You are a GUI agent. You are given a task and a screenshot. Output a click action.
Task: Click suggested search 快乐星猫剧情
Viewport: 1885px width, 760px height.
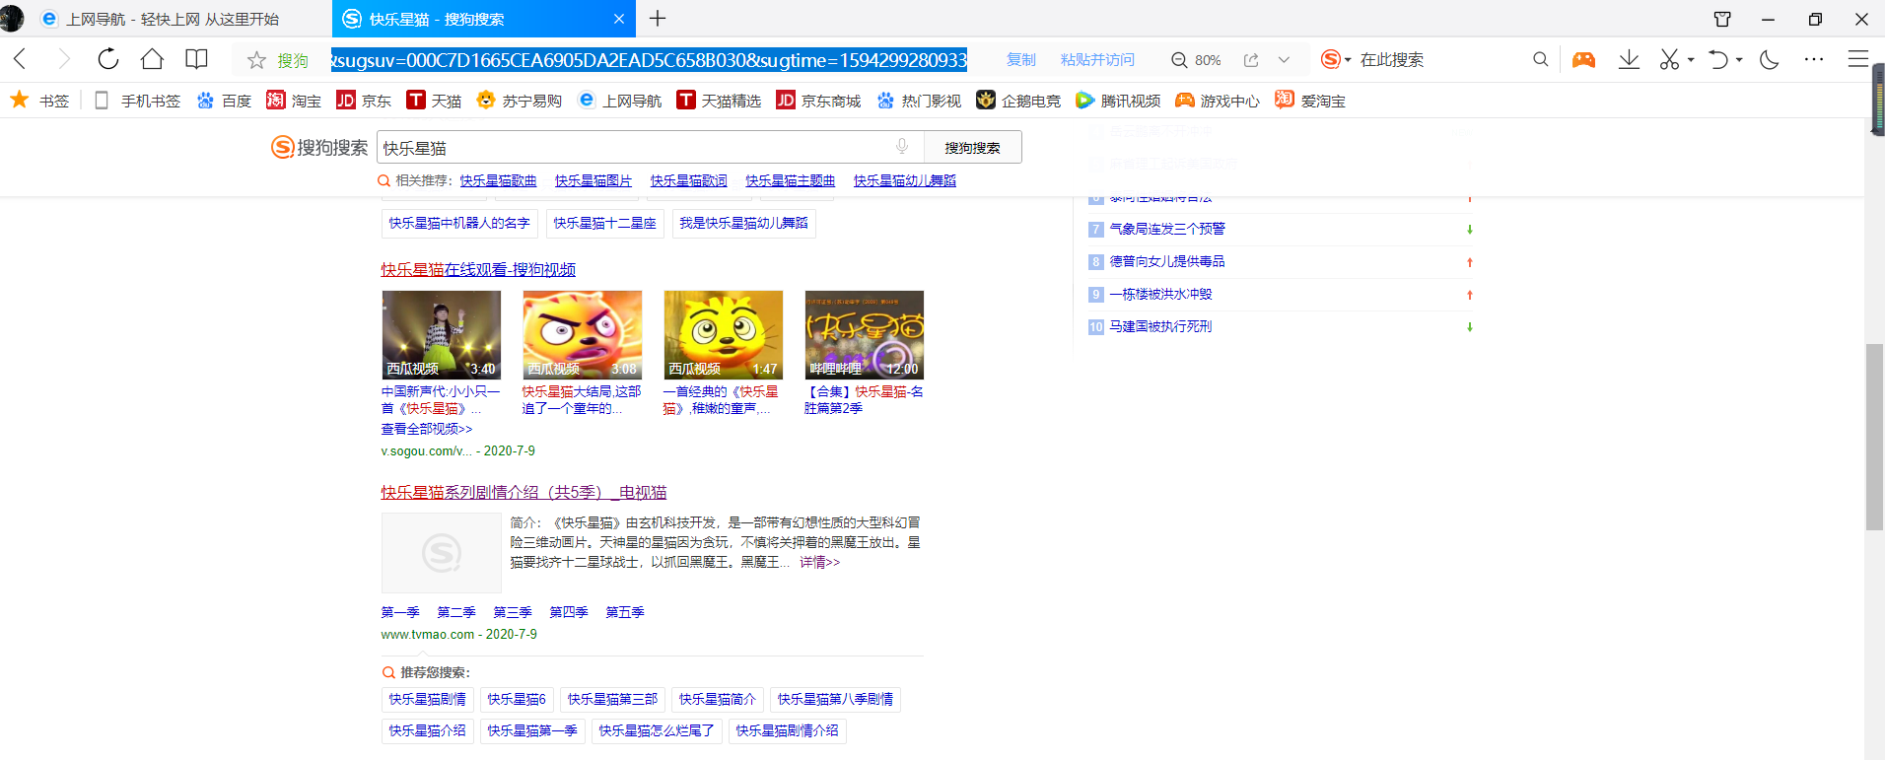(x=427, y=699)
